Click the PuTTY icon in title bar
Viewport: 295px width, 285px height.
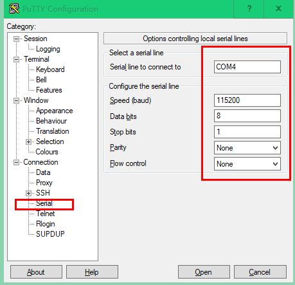pyautogui.click(x=14, y=8)
